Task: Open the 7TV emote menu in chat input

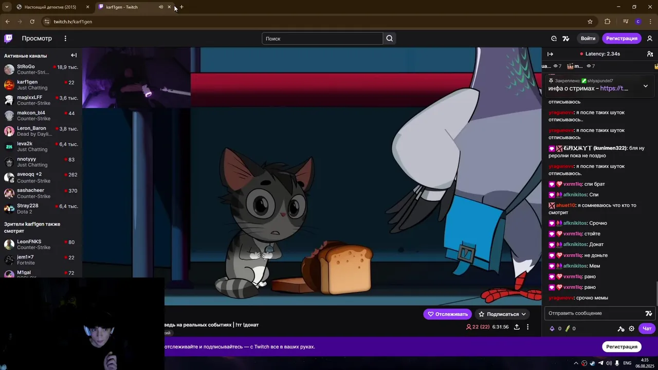Action: [649, 313]
